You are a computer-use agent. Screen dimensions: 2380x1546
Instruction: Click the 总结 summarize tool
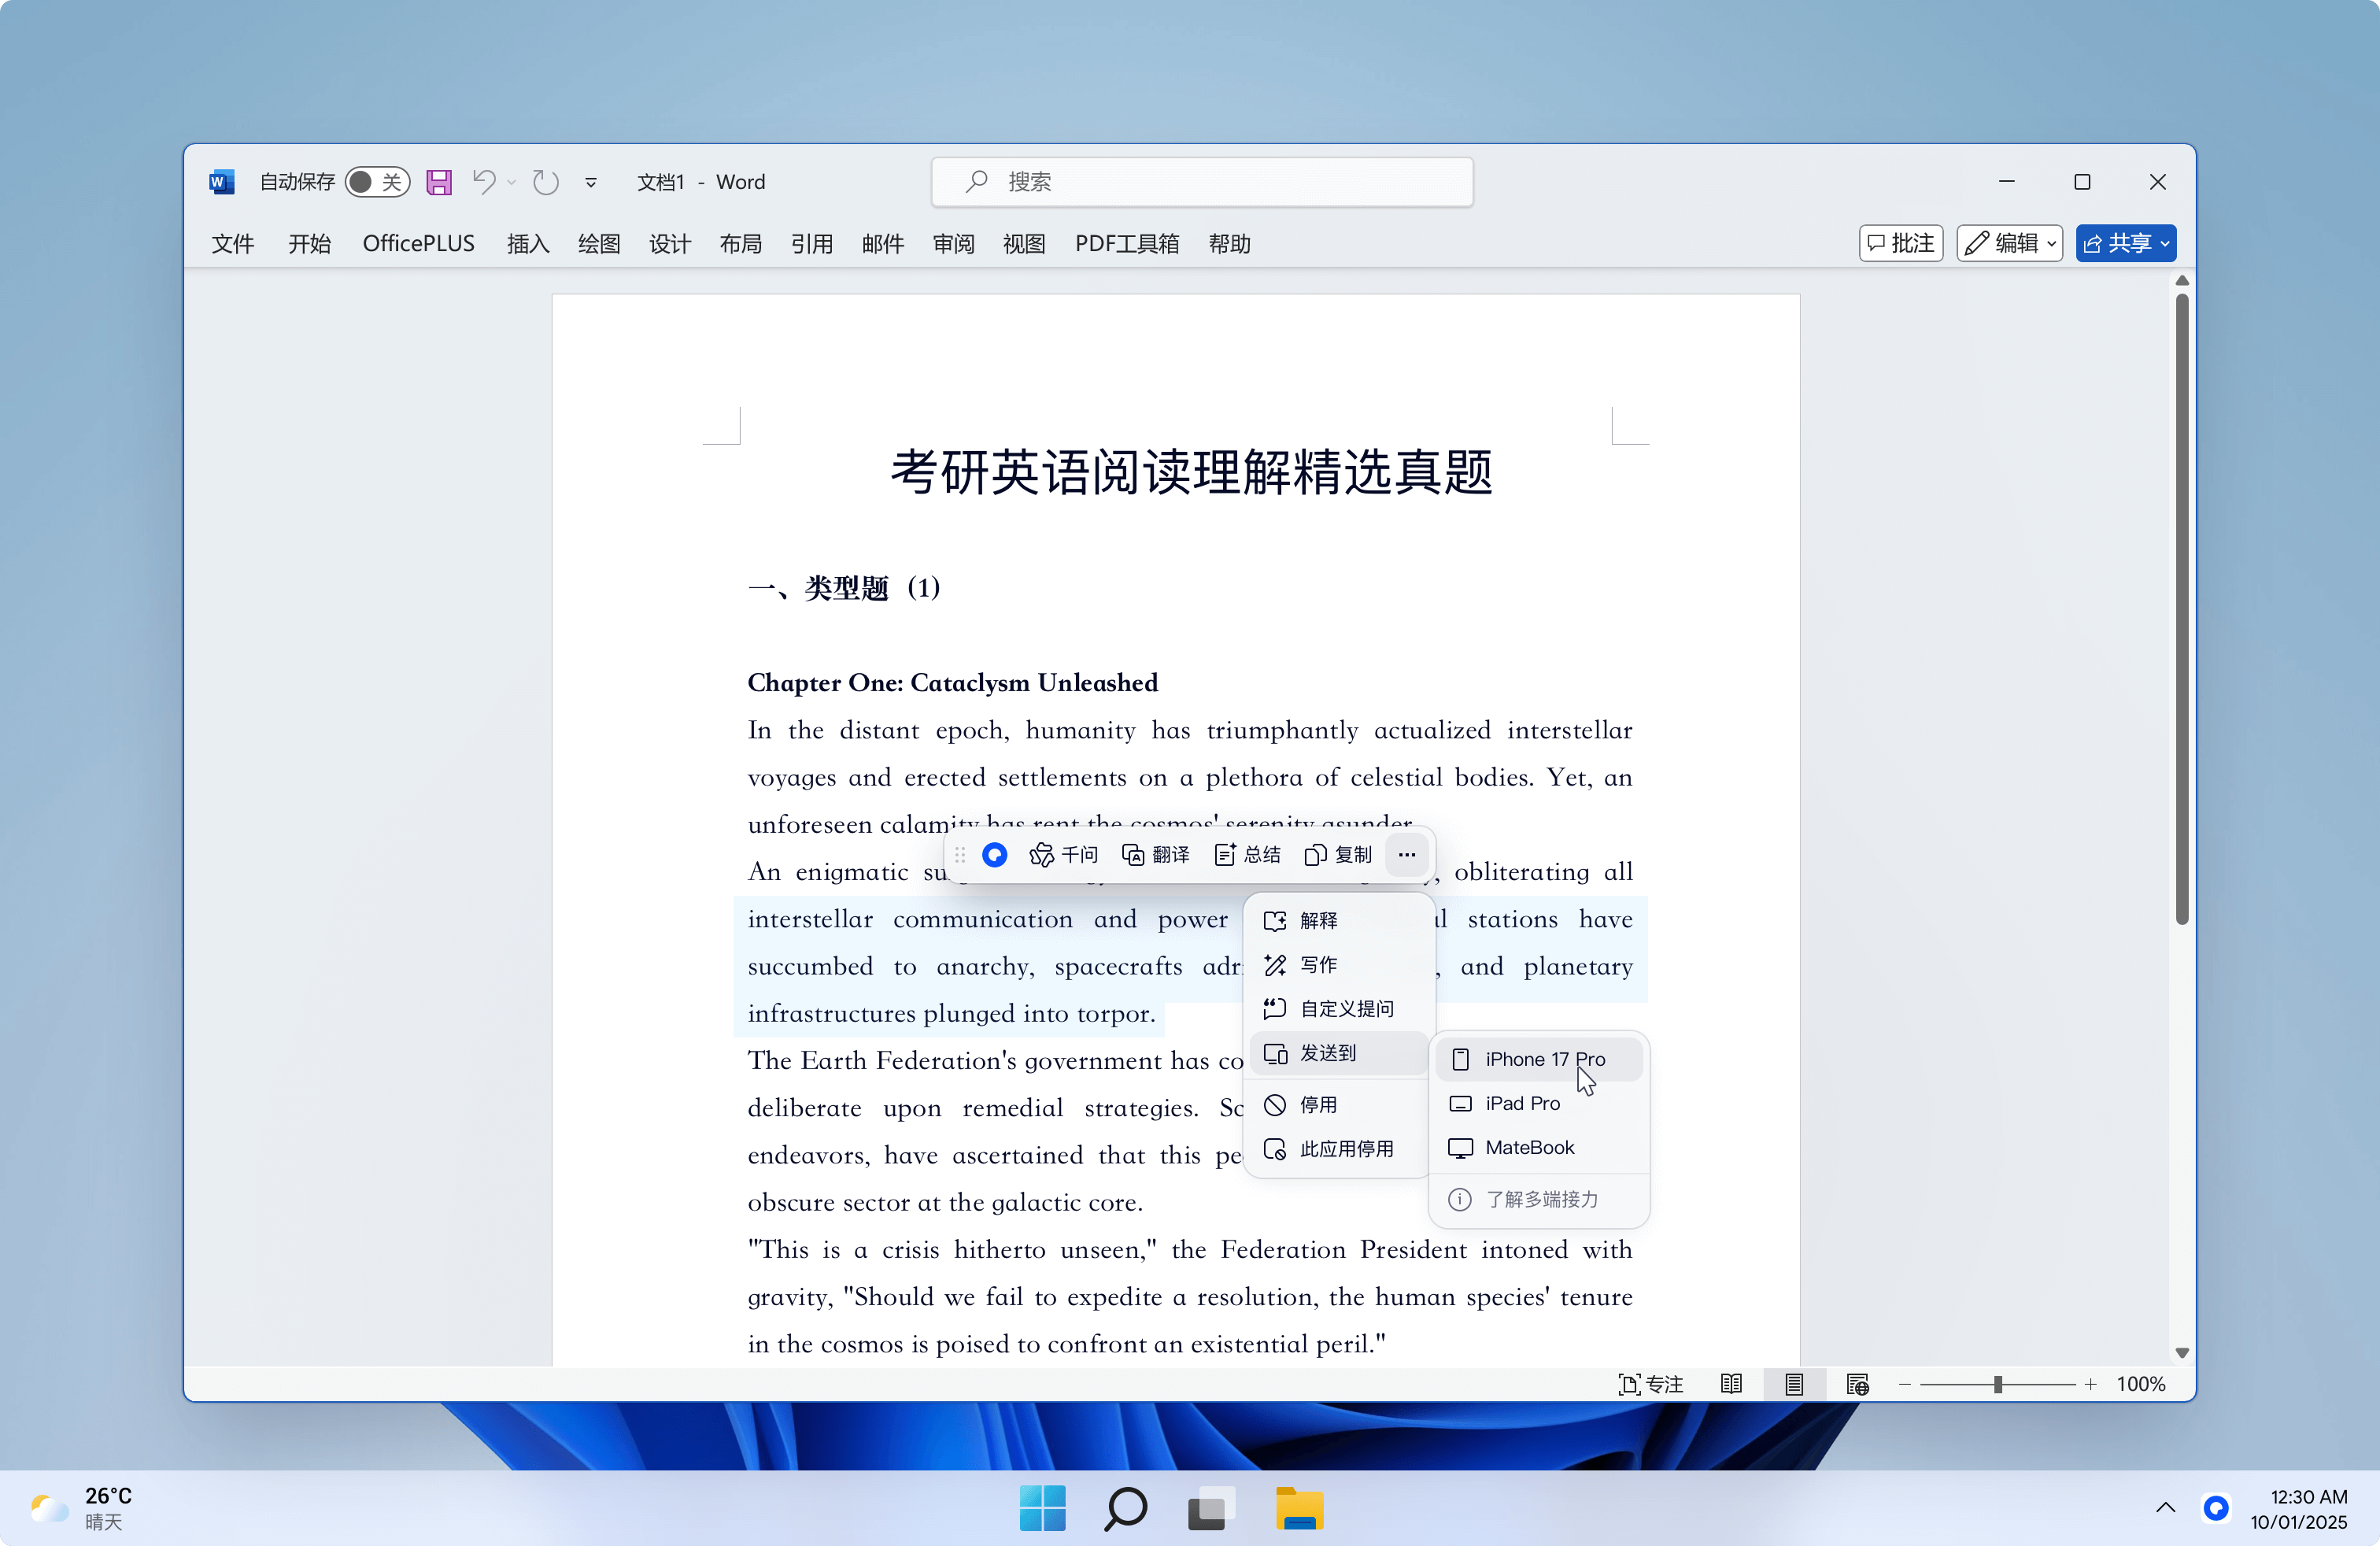[1247, 855]
